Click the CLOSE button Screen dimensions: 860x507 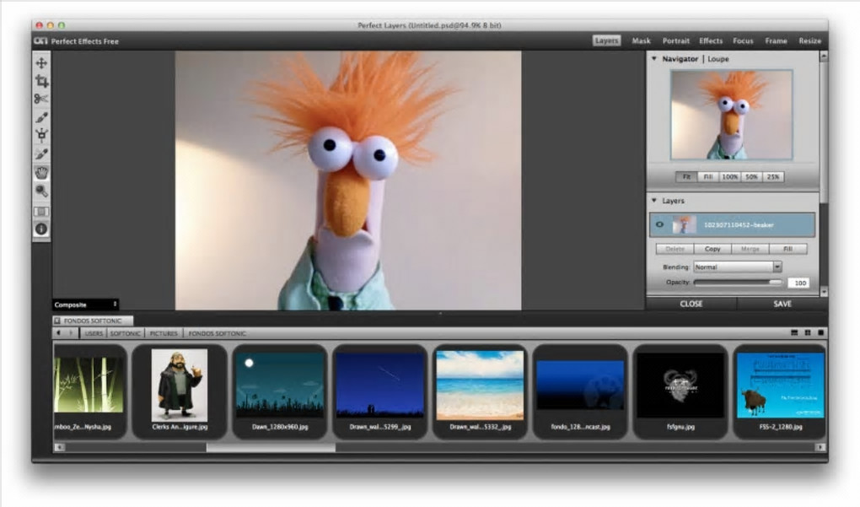point(691,304)
